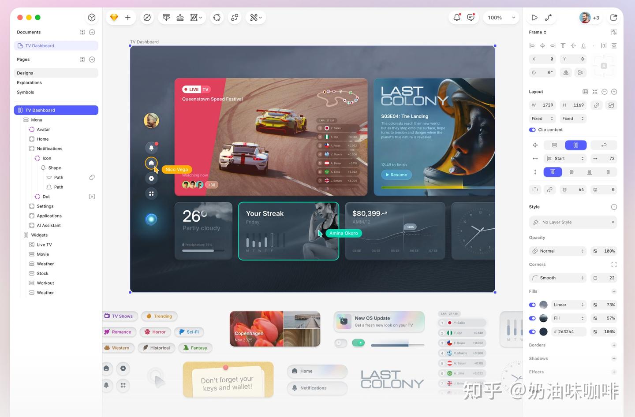The width and height of the screenshot is (635, 417).
Task: Start prototype preview with the play icon
Action: tap(534, 18)
